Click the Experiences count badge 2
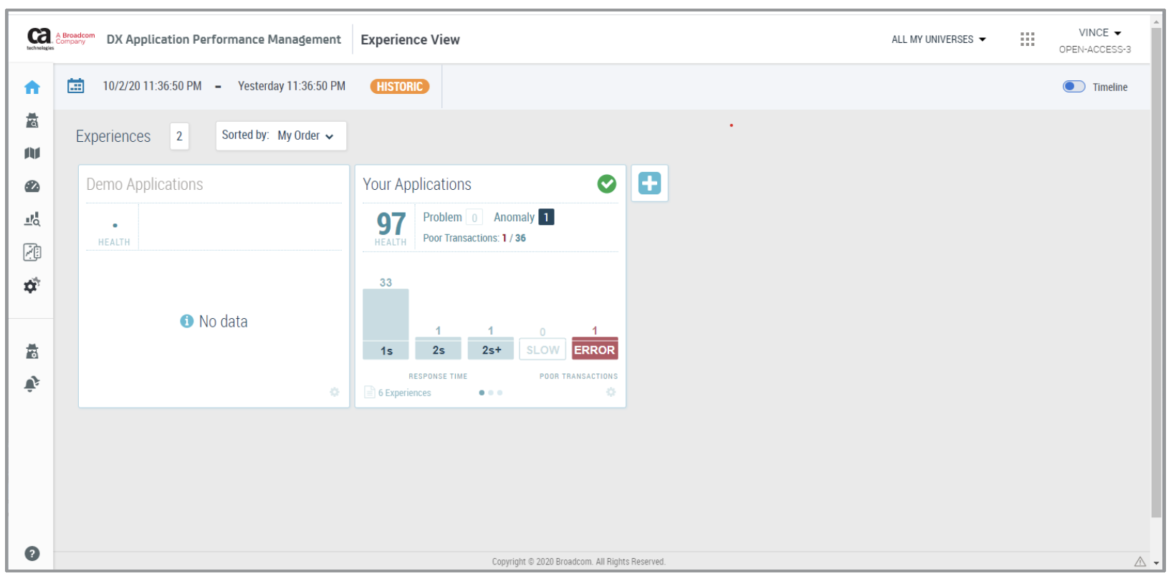Viewport: 1171px width, 576px height. coord(179,136)
